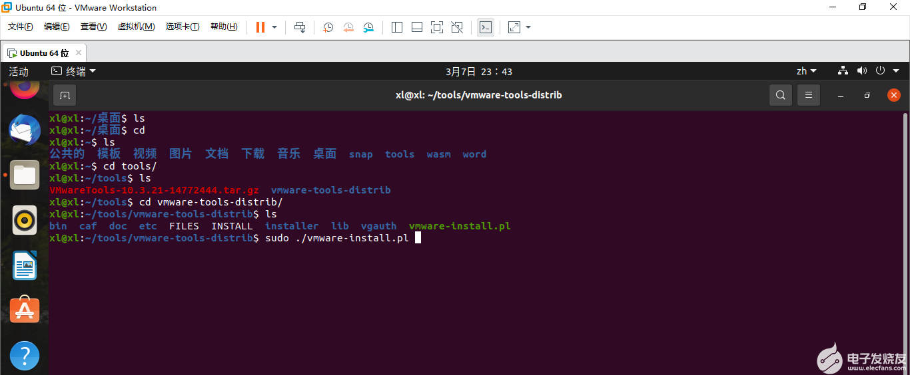Open the Help question mark dock icon
This screenshot has width=910, height=375.
pyautogui.click(x=25, y=356)
